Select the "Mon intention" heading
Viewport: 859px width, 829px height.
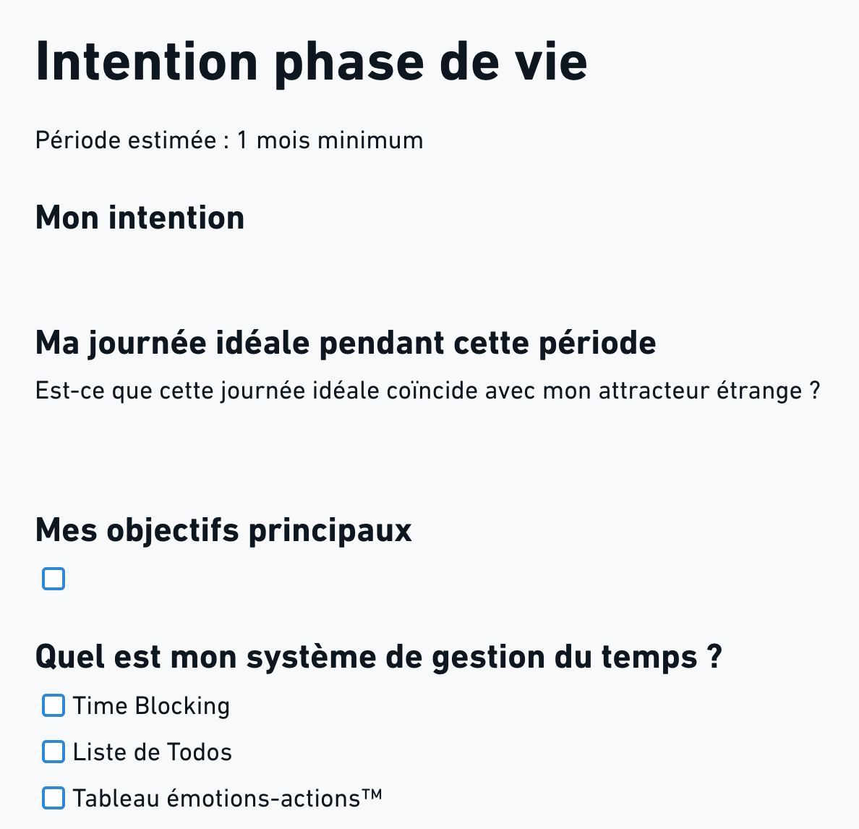[140, 218]
